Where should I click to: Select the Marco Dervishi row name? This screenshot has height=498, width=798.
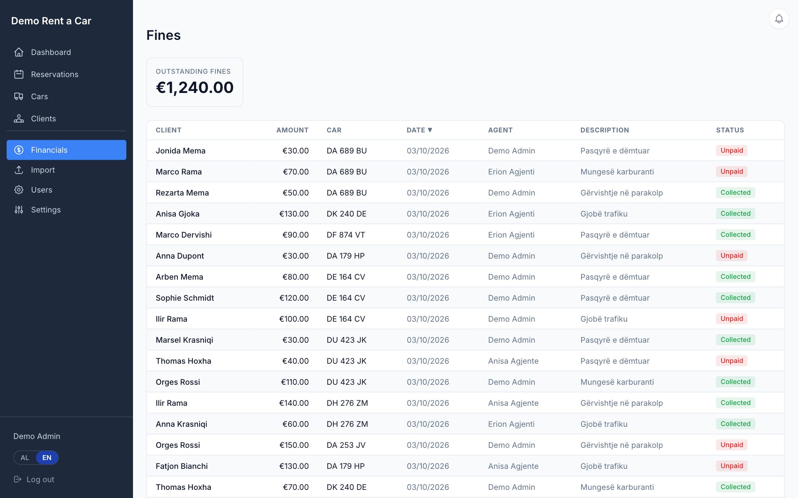pyautogui.click(x=184, y=235)
